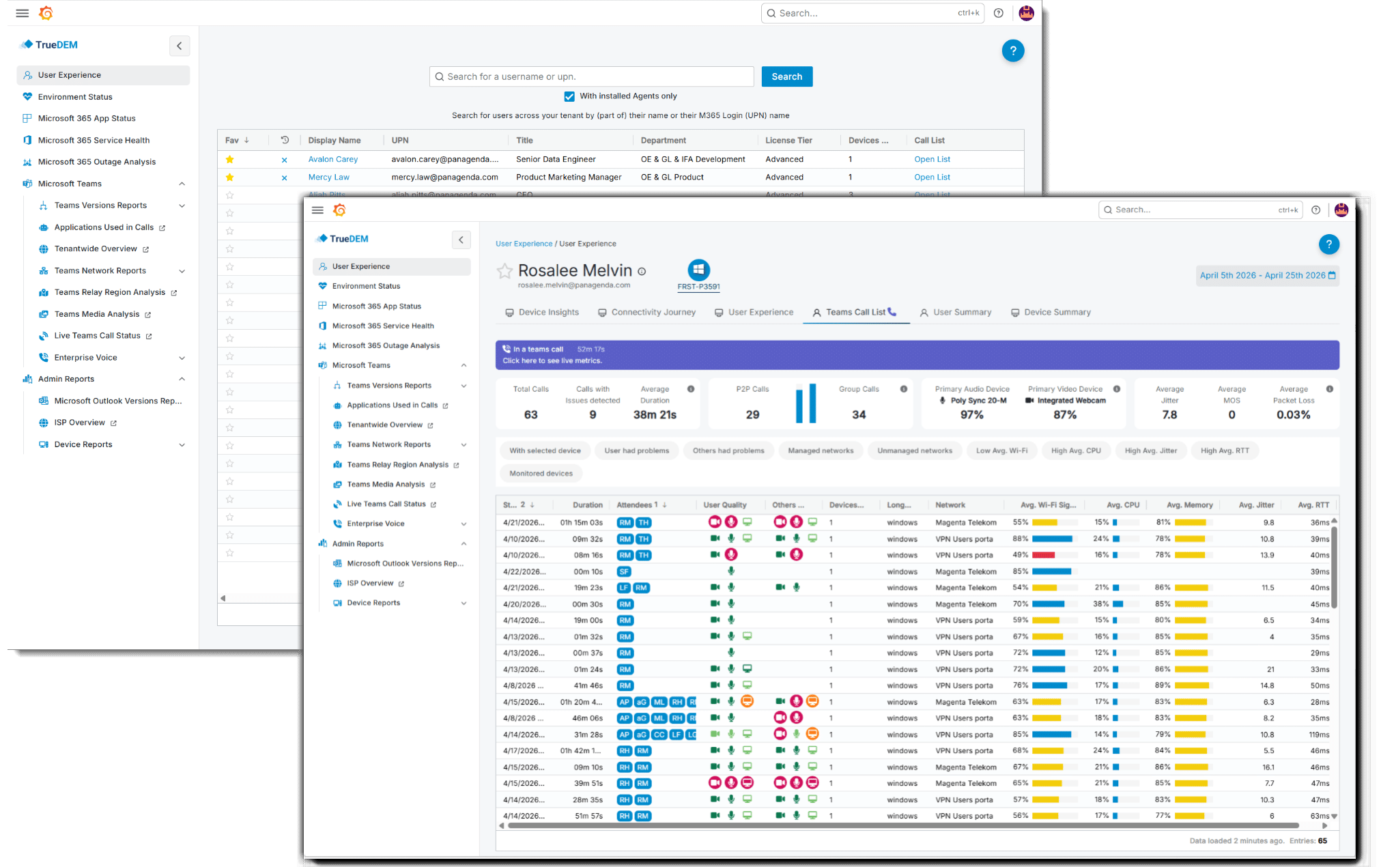Open user avatar in back window
This screenshot has width=1381, height=867.
1026,13
